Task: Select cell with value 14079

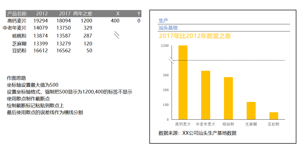Action: point(40,28)
